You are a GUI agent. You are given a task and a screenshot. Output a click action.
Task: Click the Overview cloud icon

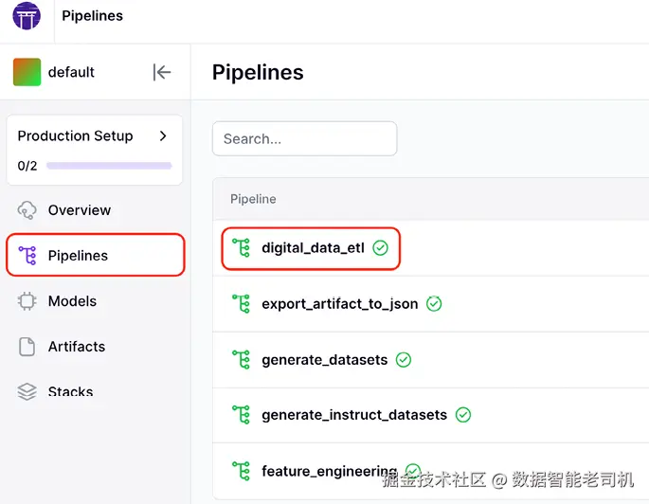coord(27,210)
